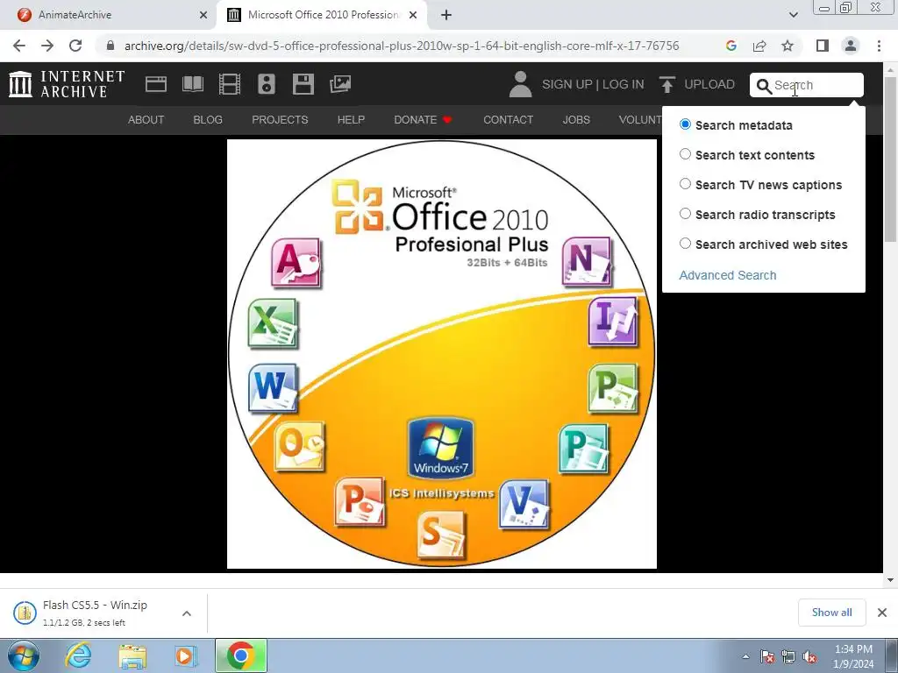Go forward with the browser forward arrow
898x673 pixels.
pos(47,46)
